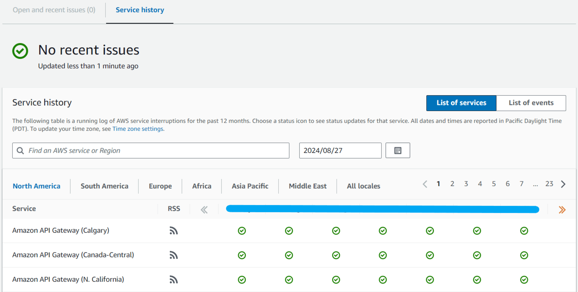Switch to List of services view
Viewport: 578px width, 292px height.
pyautogui.click(x=461, y=103)
